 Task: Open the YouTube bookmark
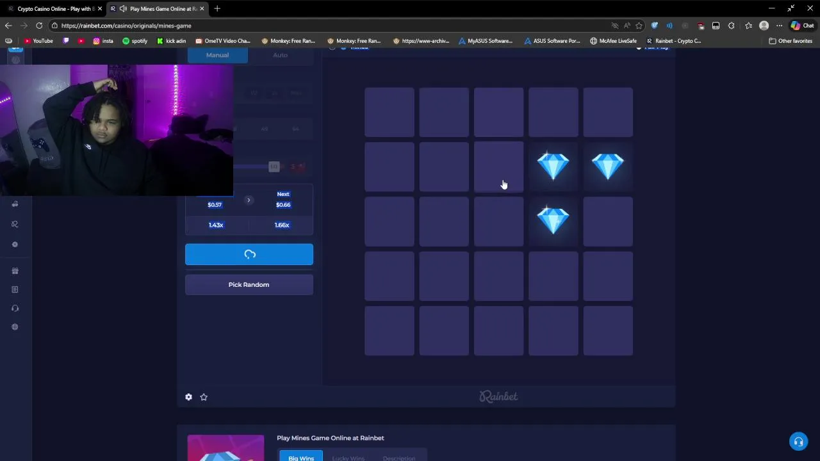pos(38,41)
